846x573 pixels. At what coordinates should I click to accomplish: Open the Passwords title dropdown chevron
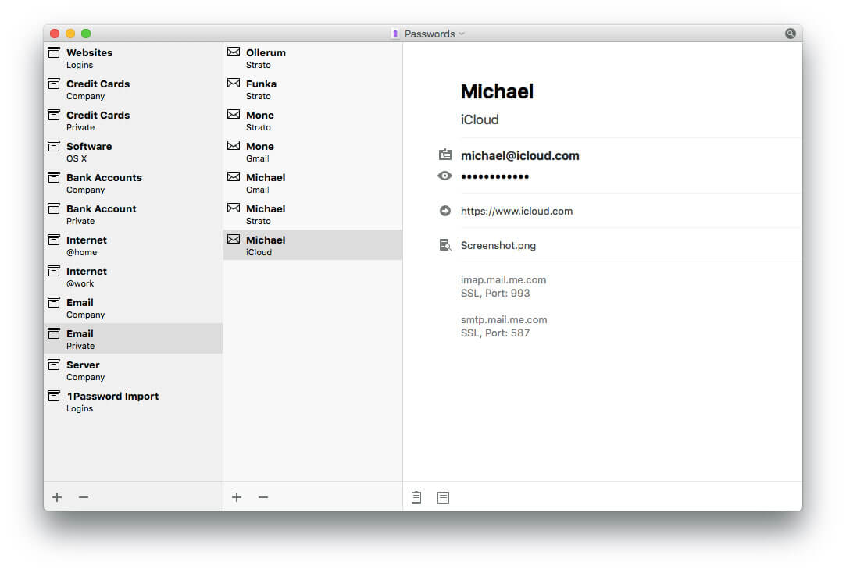click(462, 34)
